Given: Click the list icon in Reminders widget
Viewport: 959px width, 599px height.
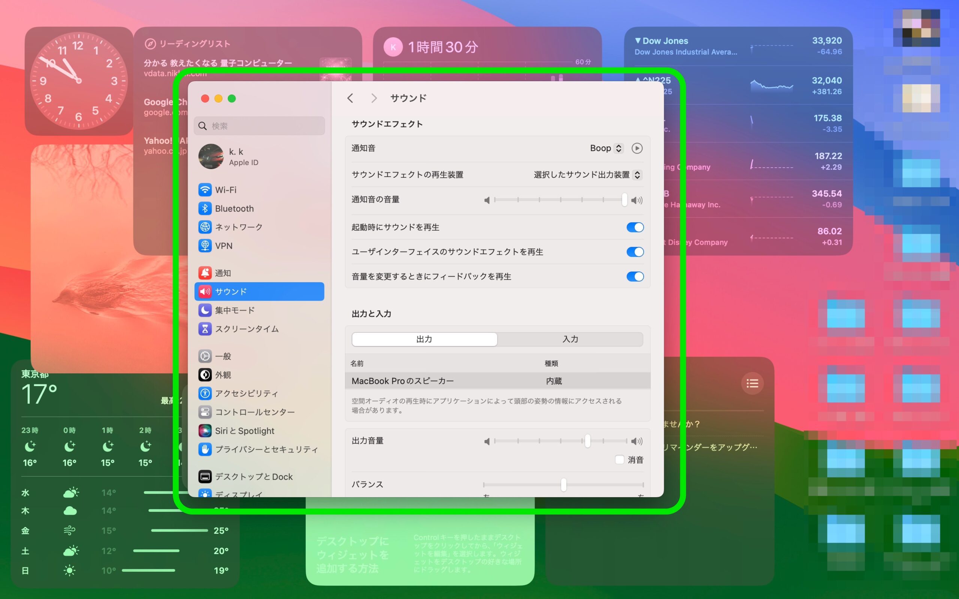Looking at the screenshot, I should [x=752, y=383].
